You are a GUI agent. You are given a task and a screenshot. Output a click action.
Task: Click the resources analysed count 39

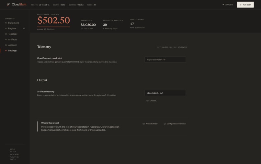pyautogui.click(x=105, y=25)
